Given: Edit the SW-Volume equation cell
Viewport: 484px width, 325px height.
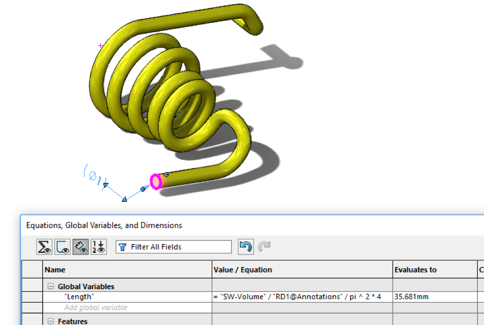Looking at the screenshot, I should coord(302,297).
